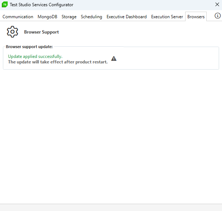Click the info circle icon

click(x=218, y=16)
